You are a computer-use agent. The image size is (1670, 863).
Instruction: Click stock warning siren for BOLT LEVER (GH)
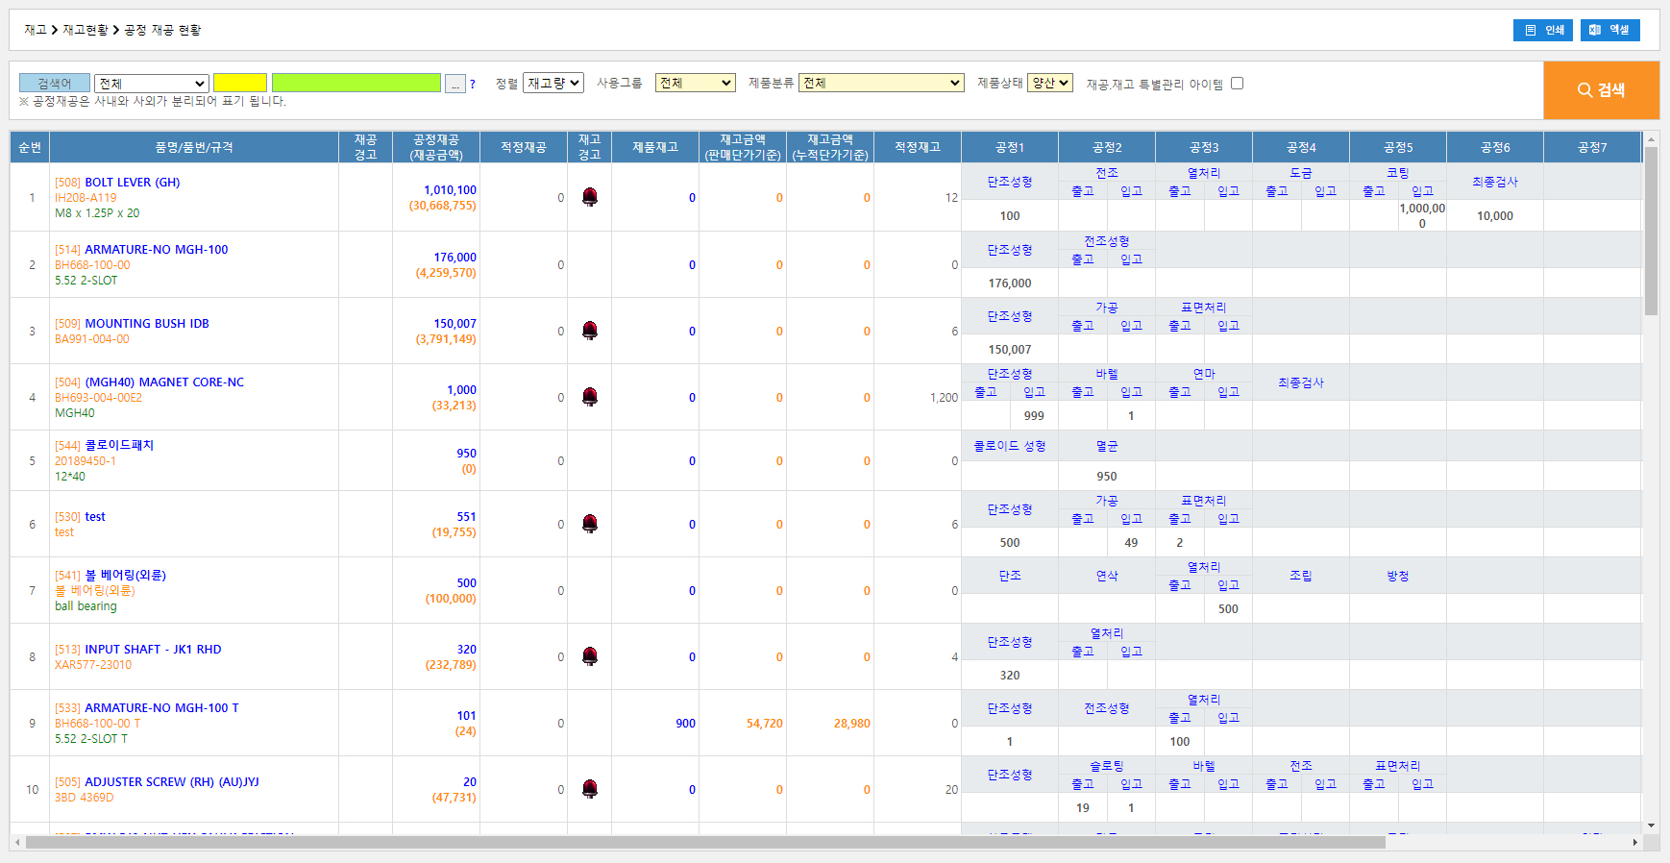[590, 197]
